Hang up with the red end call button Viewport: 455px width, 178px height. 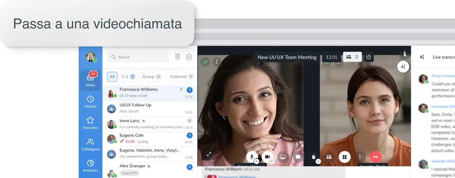[375, 157]
